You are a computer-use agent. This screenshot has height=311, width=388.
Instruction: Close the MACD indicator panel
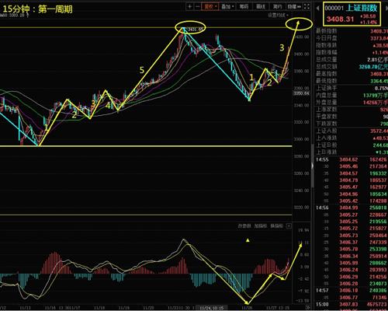click(x=289, y=226)
